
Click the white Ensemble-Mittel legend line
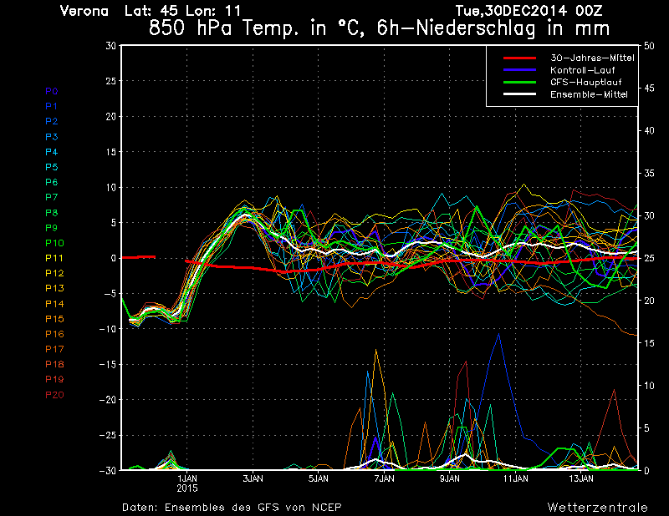pos(519,94)
